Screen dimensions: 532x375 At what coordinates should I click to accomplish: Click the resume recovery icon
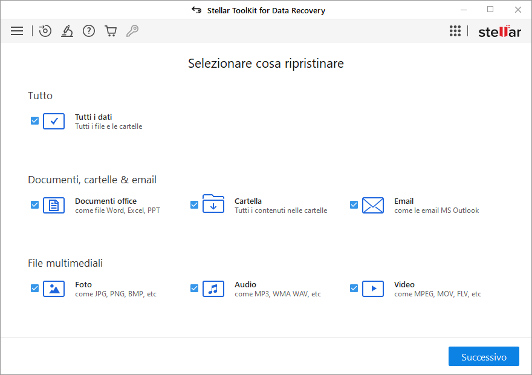coord(45,31)
